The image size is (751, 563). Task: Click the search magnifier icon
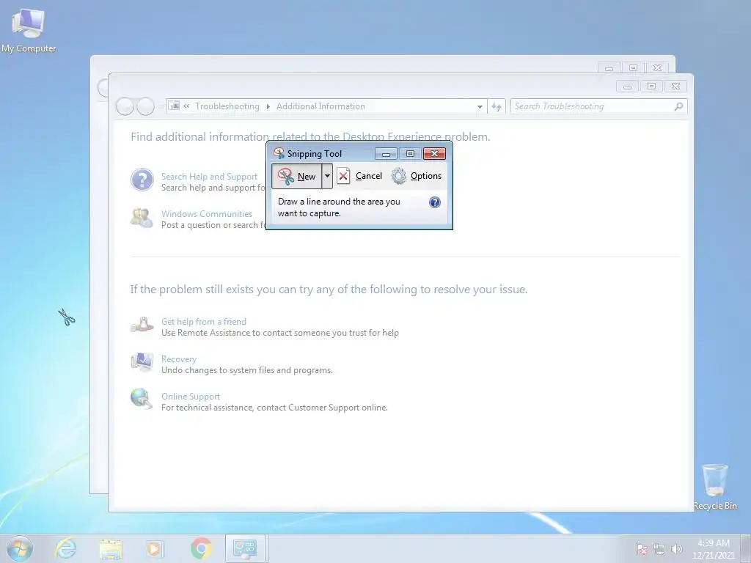point(678,106)
